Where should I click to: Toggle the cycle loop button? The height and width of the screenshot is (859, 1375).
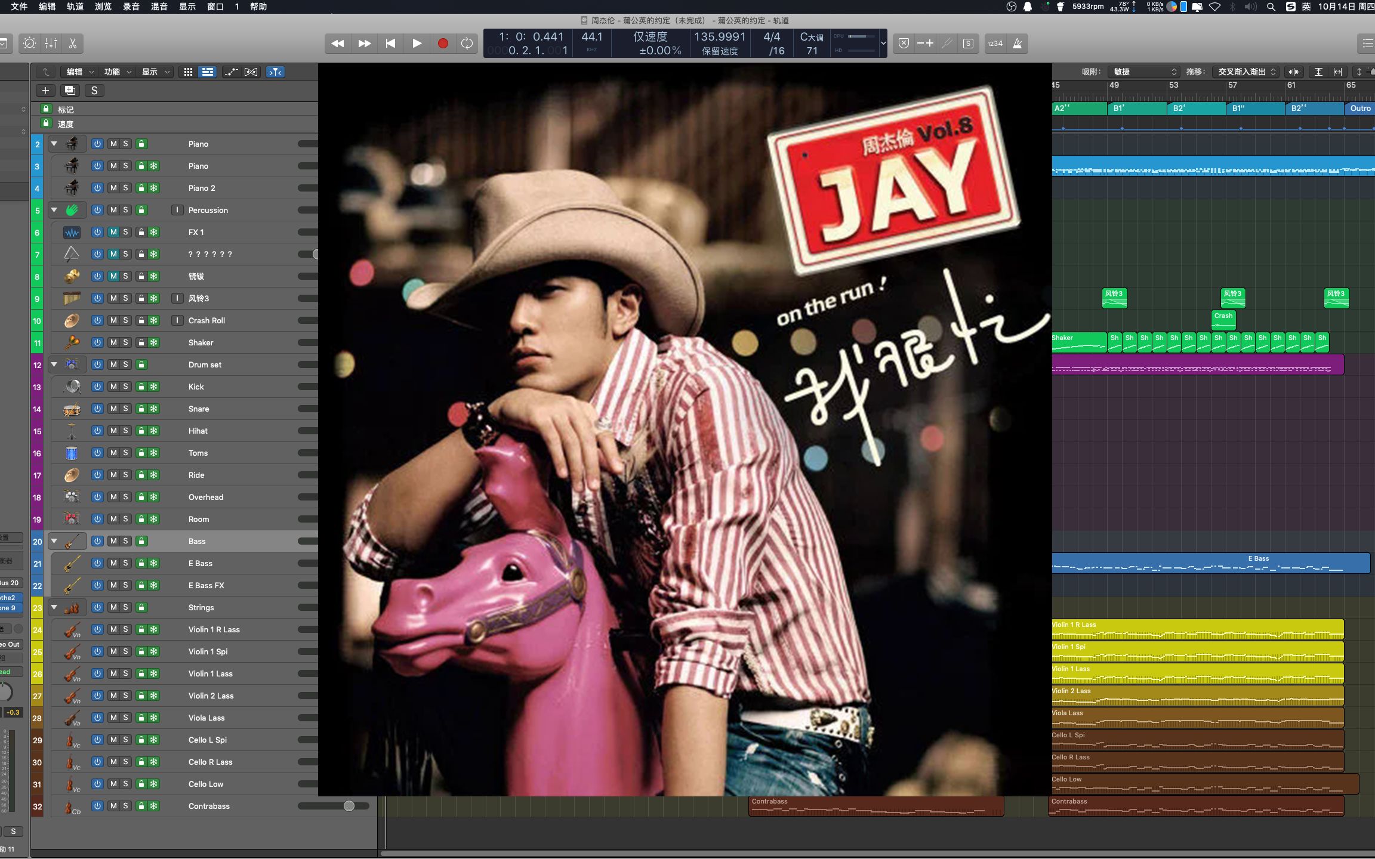467,44
